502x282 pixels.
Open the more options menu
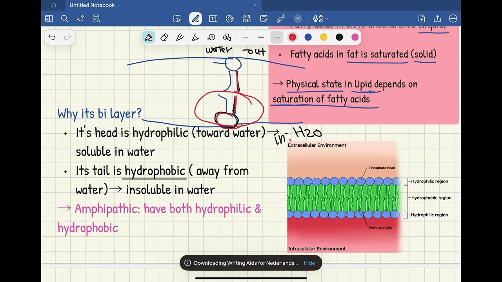453,18
